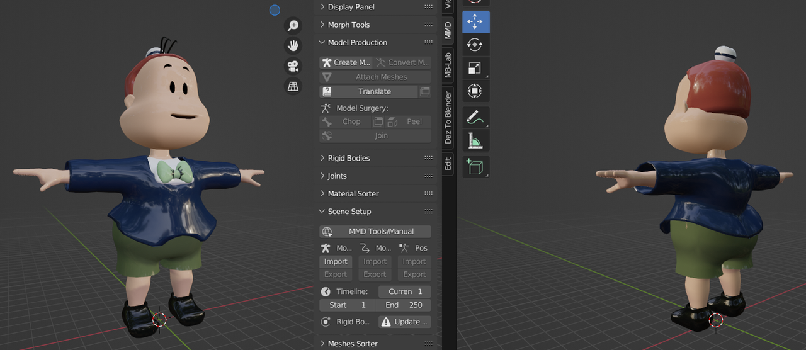
Task: Click Export under the Pose column
Action: coord(414,274)
